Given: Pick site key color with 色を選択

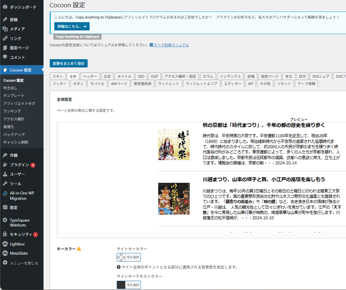Looking at the screenshot, I should pyautogui.click(x=129, y=257).
